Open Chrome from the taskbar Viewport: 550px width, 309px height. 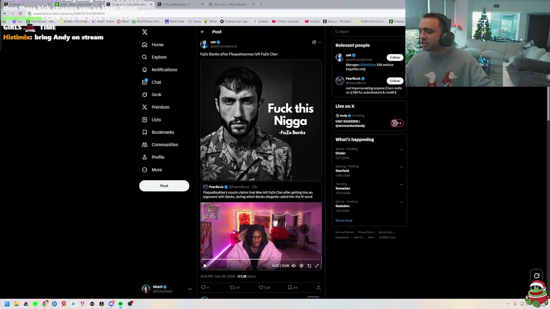45,304
